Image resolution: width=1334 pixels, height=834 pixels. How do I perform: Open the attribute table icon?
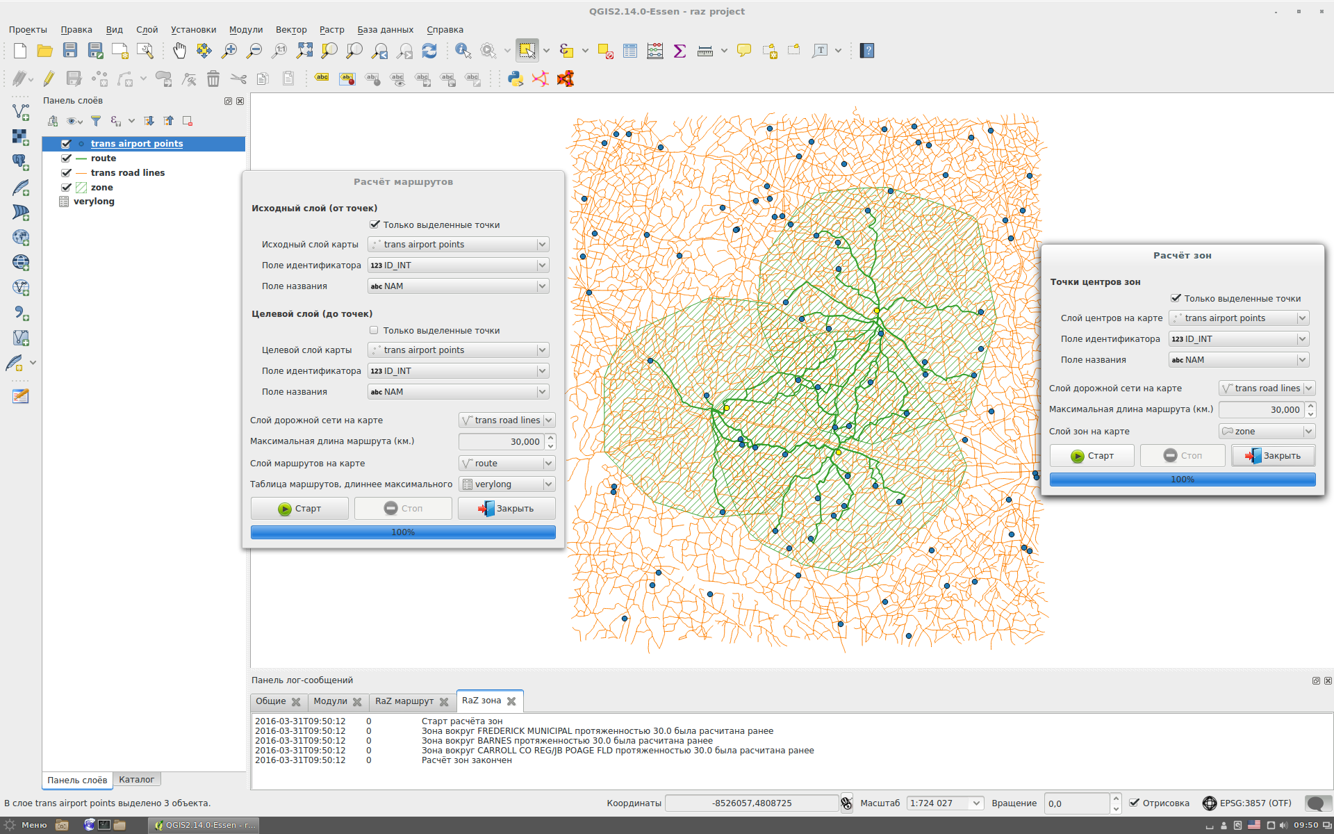630,51
